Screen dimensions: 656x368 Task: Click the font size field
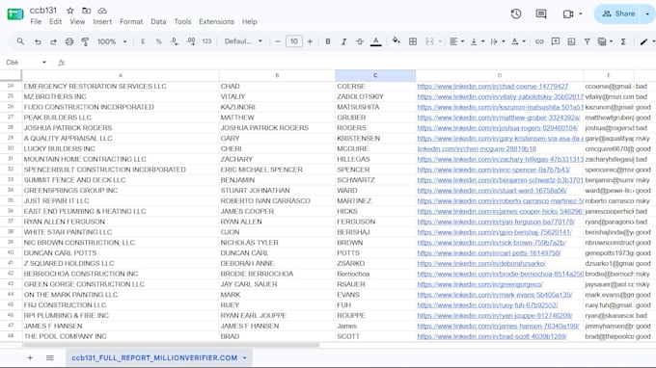(x=293, y=41)
